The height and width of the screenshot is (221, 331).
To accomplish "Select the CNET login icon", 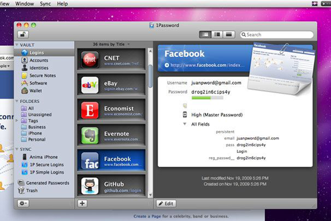I will (x=90, y=60).
